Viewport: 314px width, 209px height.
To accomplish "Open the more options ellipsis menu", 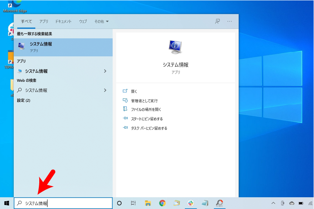I will point(230,22).
